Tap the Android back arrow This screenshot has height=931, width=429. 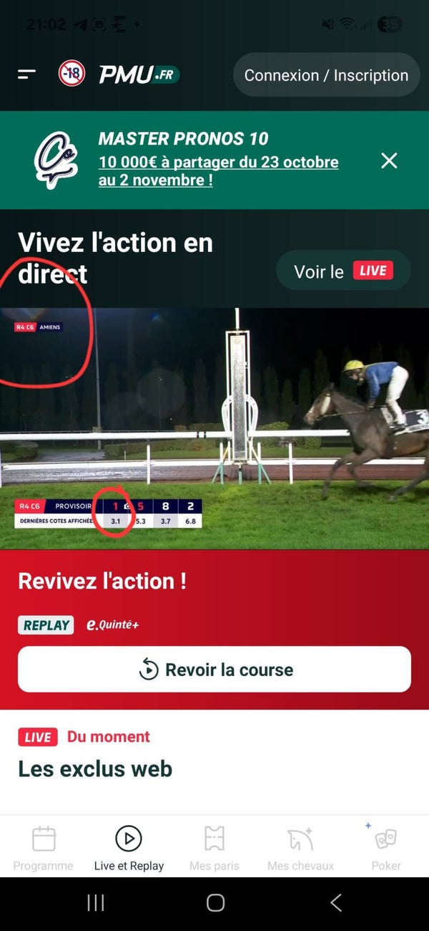[335, 903]
